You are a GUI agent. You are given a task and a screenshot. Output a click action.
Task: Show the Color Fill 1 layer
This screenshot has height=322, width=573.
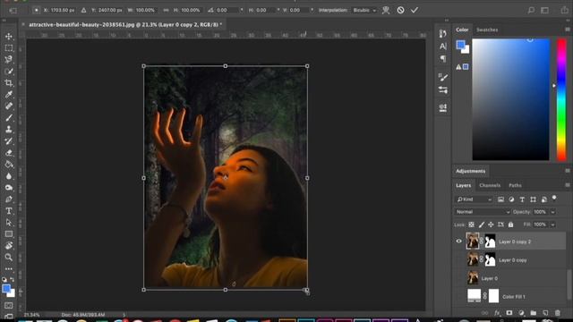459,296
